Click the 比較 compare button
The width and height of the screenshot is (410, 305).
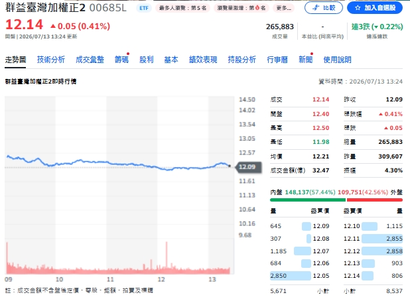(324, 8)
